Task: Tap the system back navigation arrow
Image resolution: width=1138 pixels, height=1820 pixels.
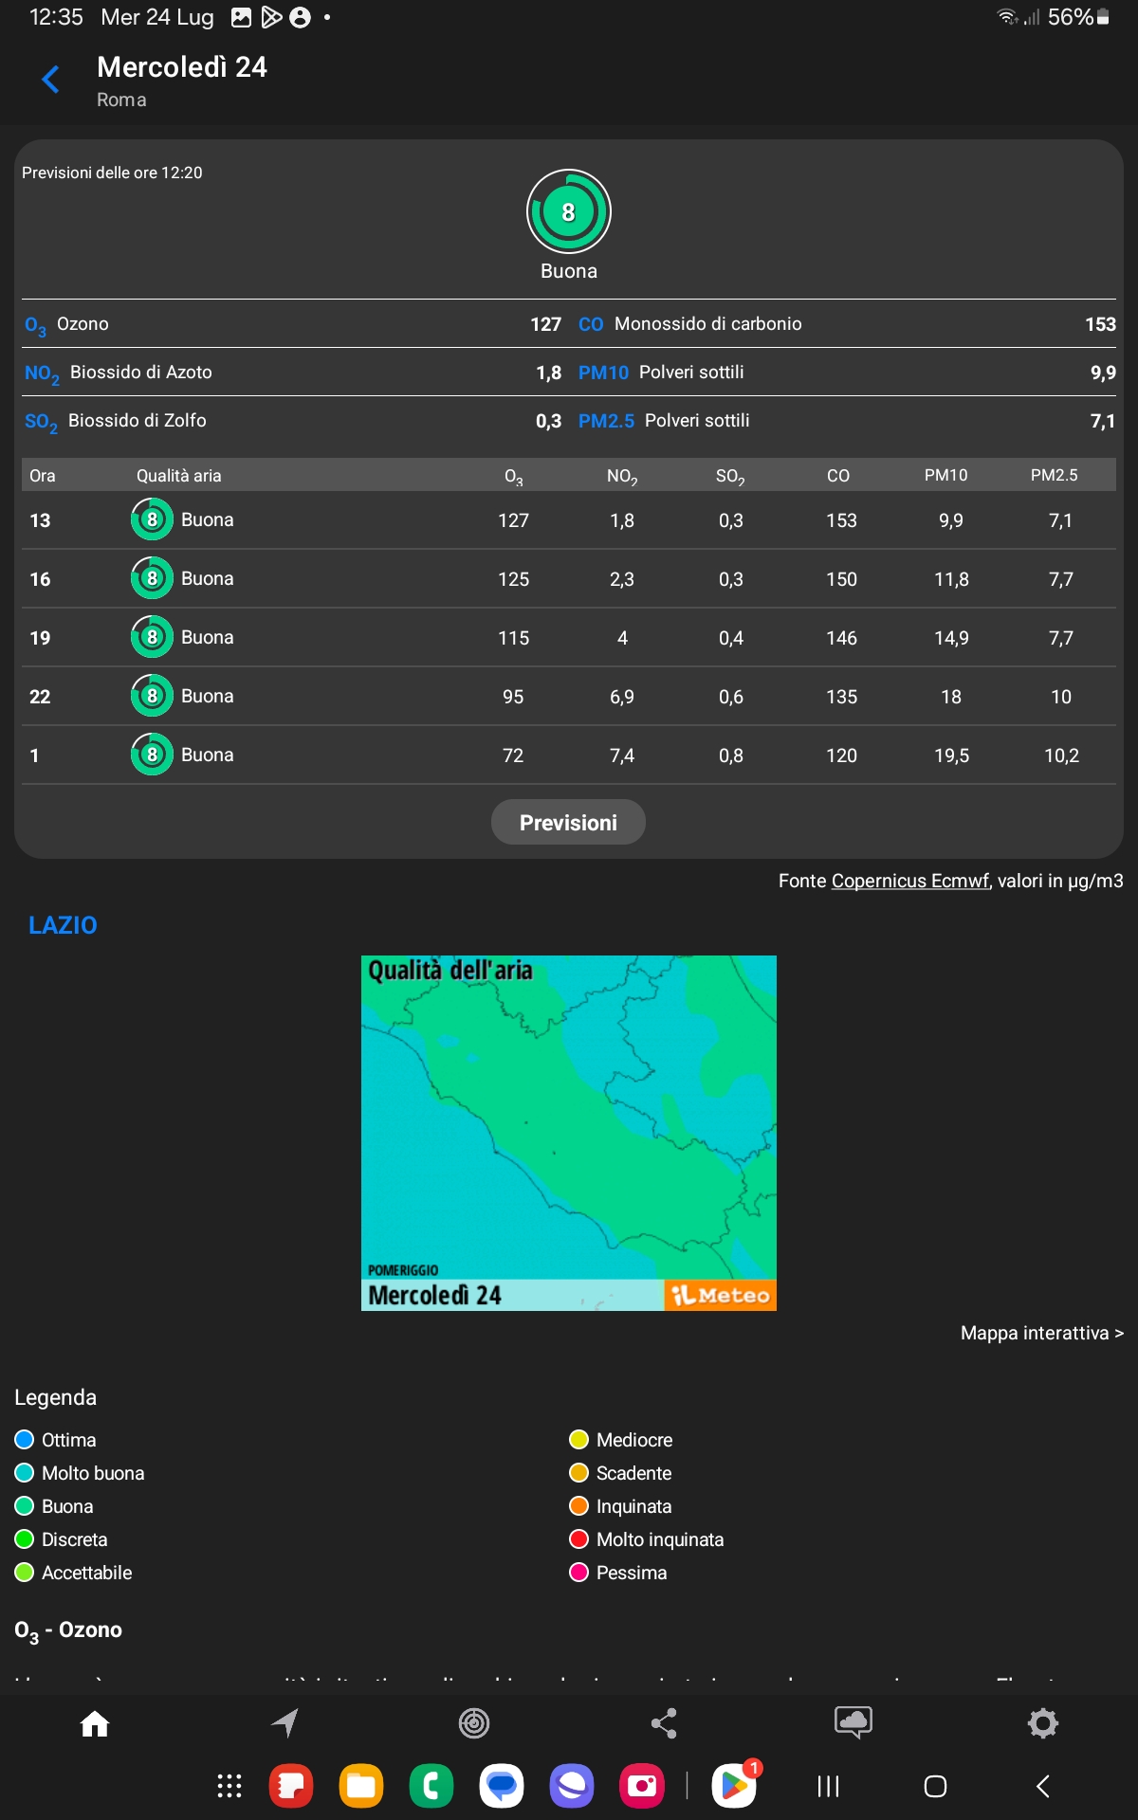Action: pos(1043,1787)
